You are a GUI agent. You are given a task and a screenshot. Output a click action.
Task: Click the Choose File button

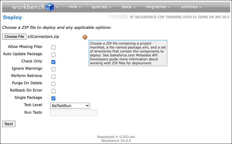pyautogui.click(x=14, y=37)
